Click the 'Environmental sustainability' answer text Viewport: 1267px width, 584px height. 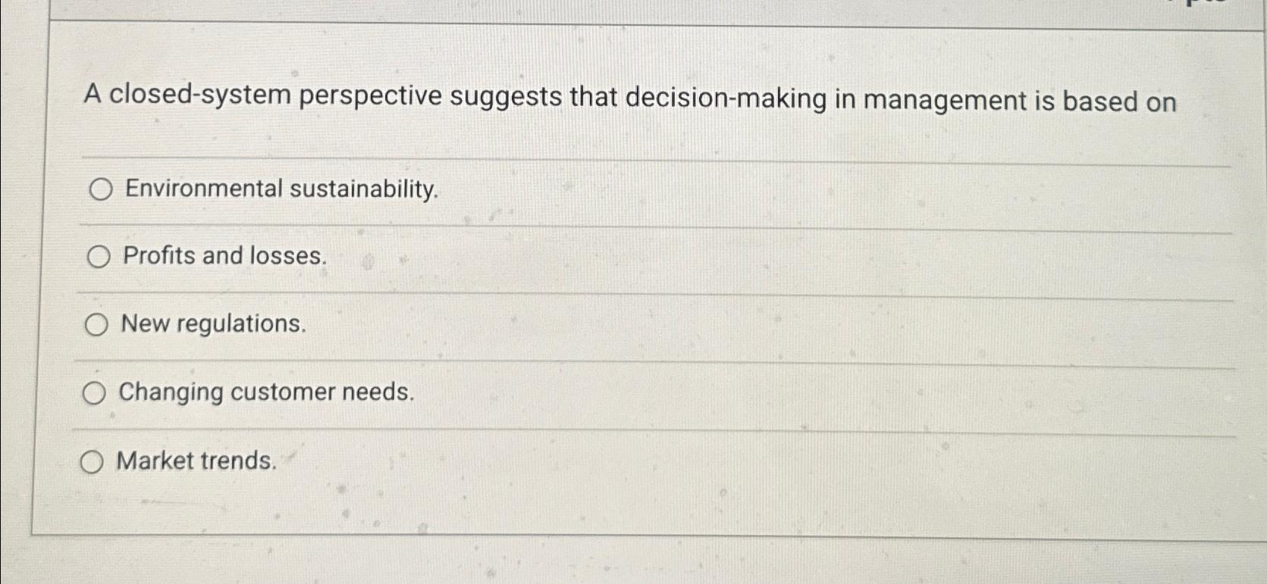point(281,189)
